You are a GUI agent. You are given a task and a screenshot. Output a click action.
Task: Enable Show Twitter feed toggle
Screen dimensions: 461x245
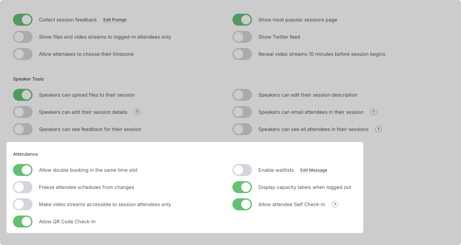(x=242, y=37)
